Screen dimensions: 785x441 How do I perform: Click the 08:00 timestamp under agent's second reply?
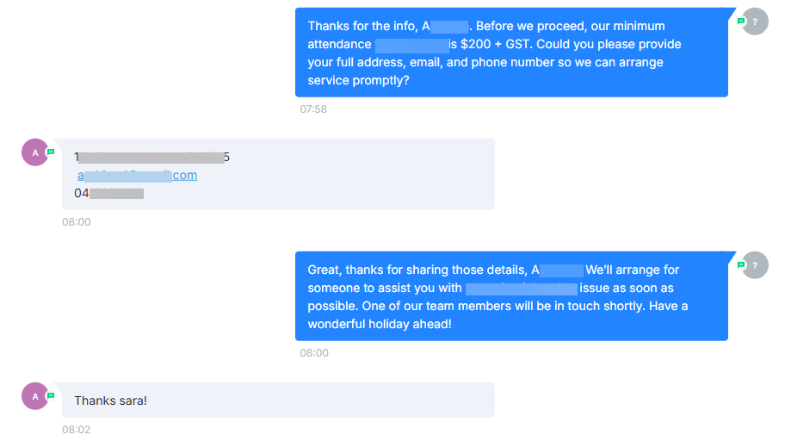pos(313,353)
